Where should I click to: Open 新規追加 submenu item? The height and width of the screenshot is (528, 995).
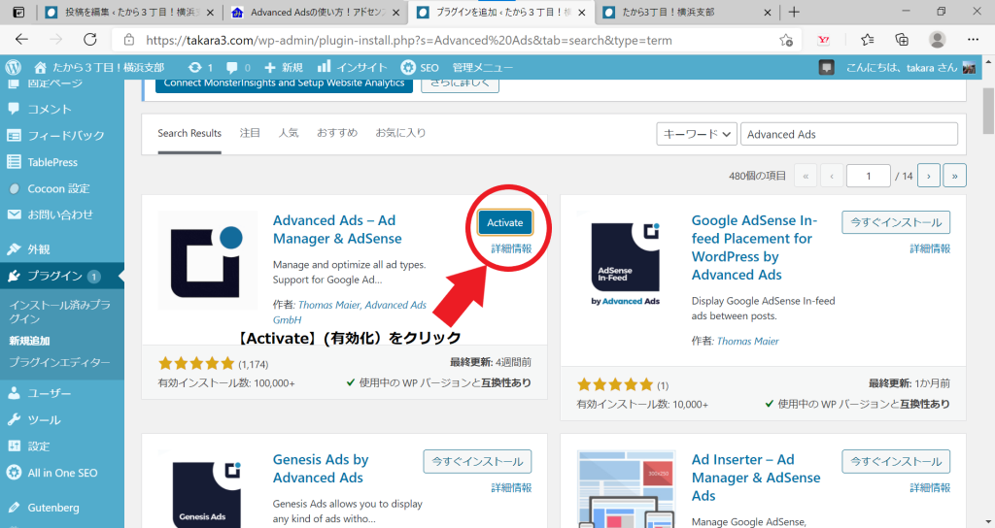click(x=29, y=341)
